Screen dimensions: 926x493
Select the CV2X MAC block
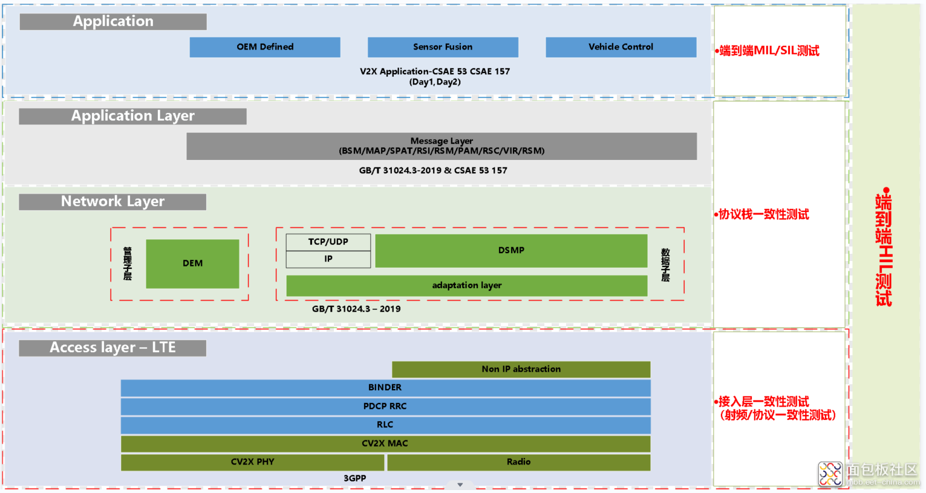tap(386, 444)
